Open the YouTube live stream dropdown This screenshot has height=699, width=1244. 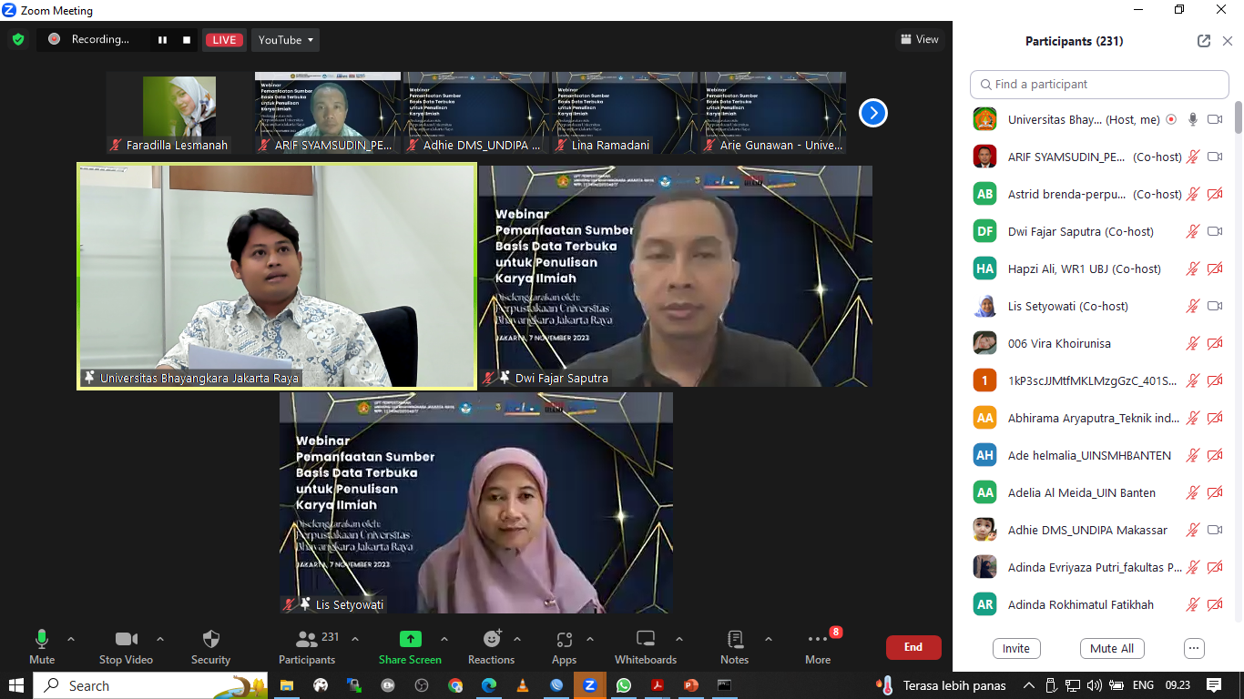(285, 39)
